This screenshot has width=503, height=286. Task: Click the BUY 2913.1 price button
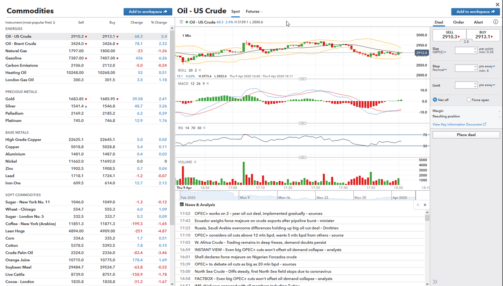(x=483, y=35)
